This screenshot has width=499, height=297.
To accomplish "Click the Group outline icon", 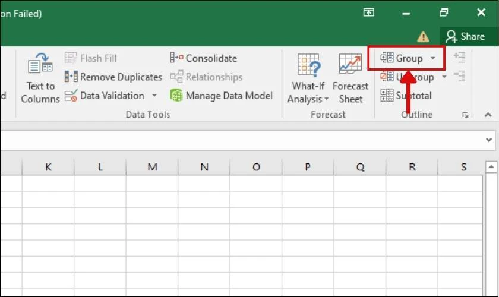I will pyautogui.click(x=387, y=58).
